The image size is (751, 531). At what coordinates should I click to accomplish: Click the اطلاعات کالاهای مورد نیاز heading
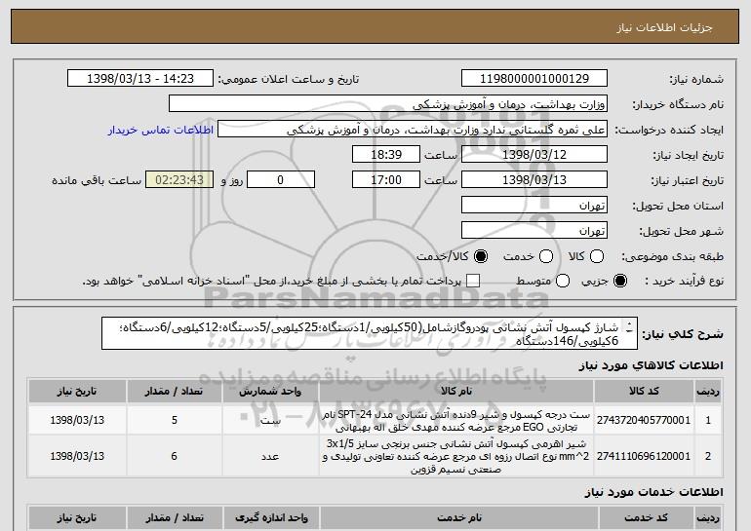point(651,365)
